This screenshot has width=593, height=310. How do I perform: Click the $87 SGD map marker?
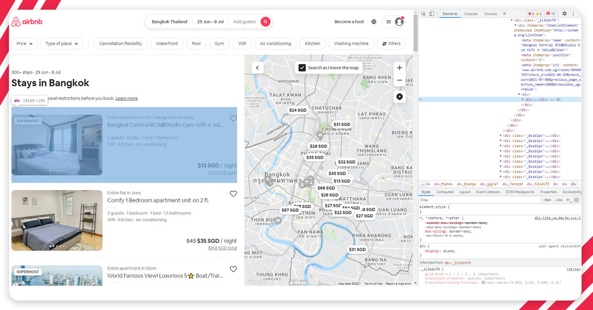click(x=290, y=210)
